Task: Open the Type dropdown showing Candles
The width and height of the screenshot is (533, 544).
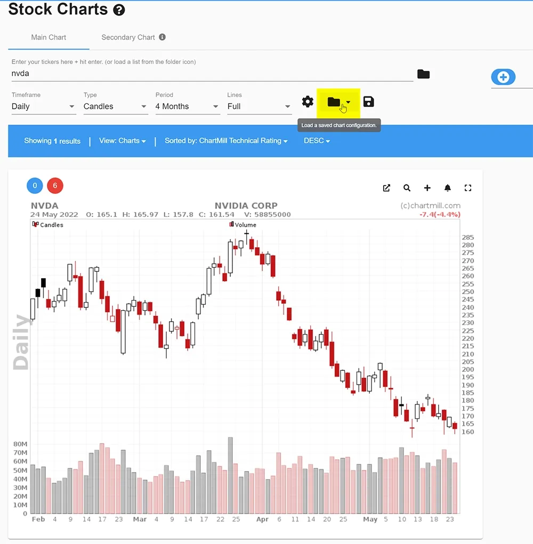Action: pos(115,107)
